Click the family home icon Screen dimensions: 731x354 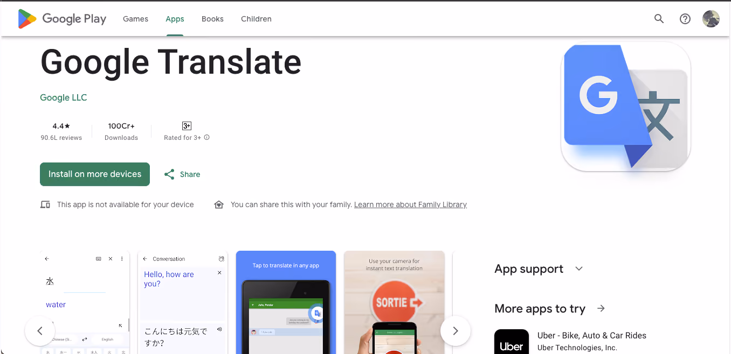[x=219, y=204]
